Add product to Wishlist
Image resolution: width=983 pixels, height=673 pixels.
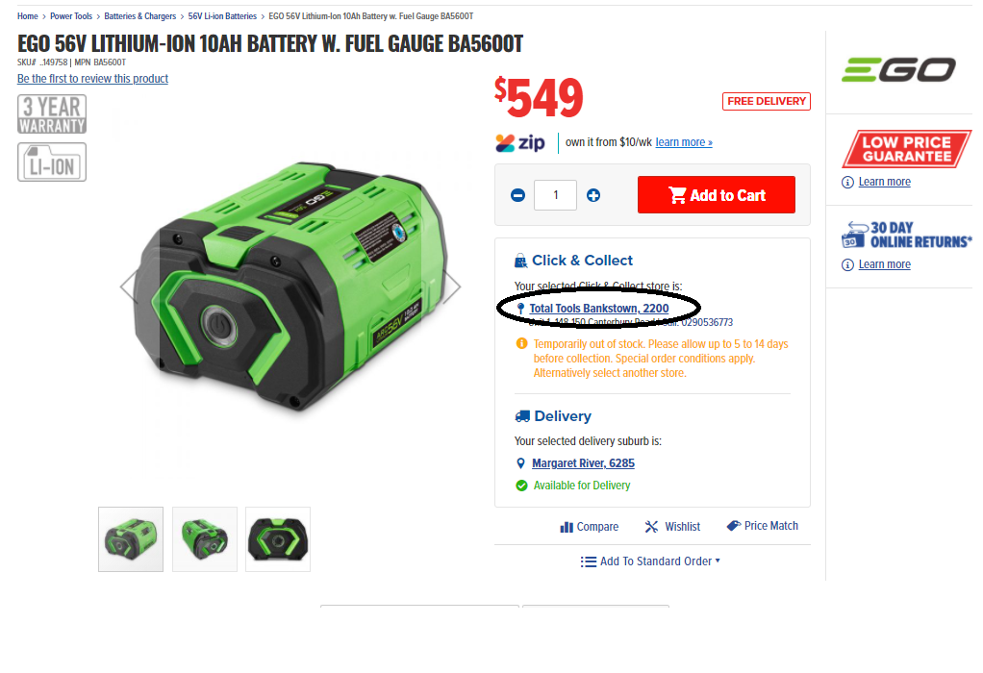coord(672,527)
